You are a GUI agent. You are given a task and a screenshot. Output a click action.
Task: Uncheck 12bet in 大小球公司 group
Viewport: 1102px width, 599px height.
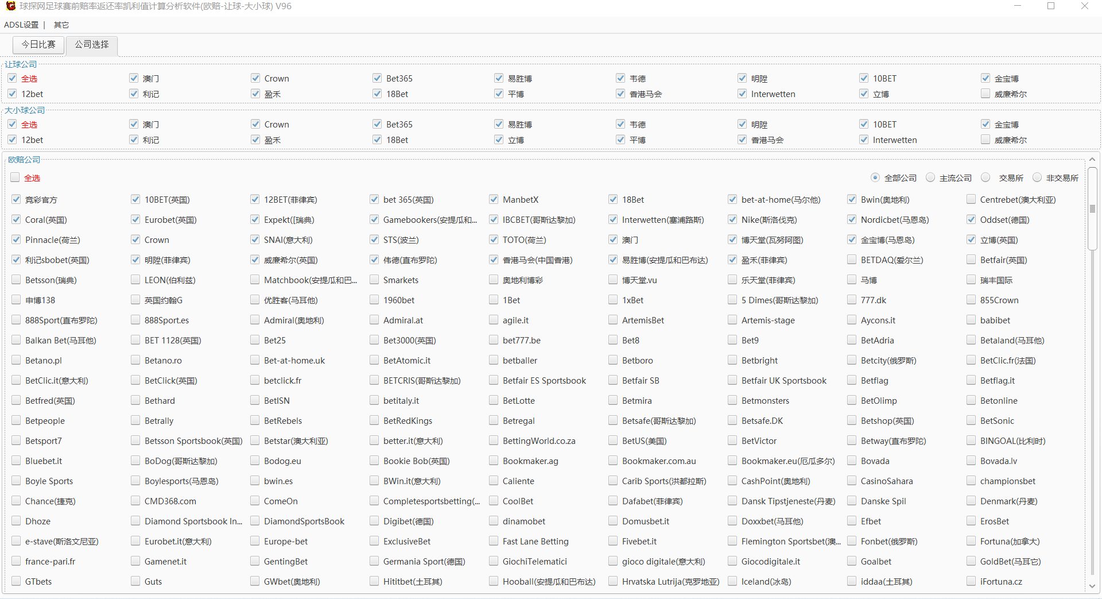(12, 140)
